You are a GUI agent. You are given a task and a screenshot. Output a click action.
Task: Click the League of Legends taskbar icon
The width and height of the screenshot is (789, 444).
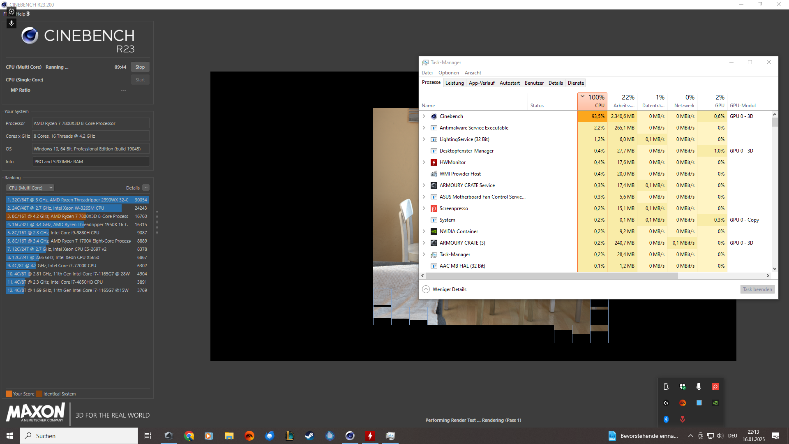[290, 436]
